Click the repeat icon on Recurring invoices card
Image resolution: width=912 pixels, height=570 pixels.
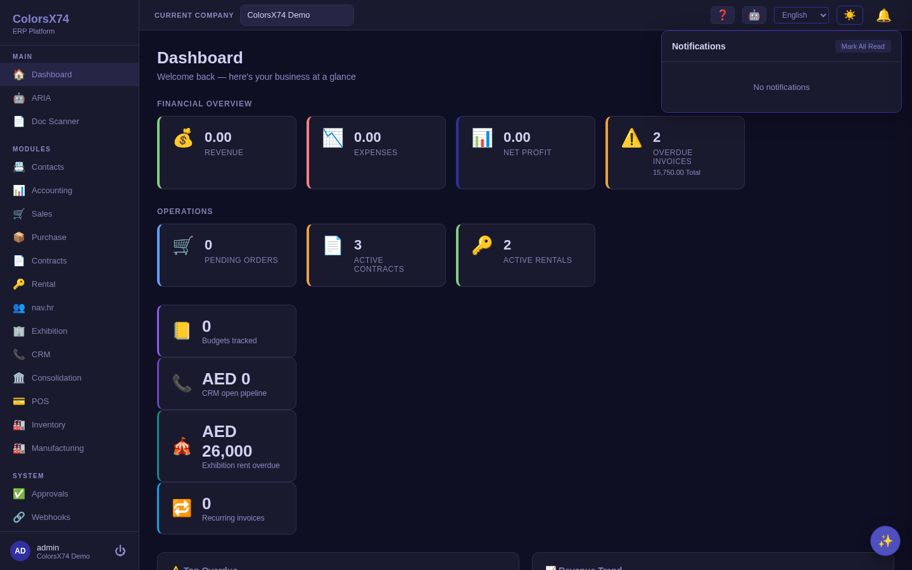pos(182,508)
